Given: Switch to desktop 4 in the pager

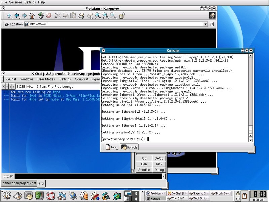Looking at the screenshot, I should 136,199.
